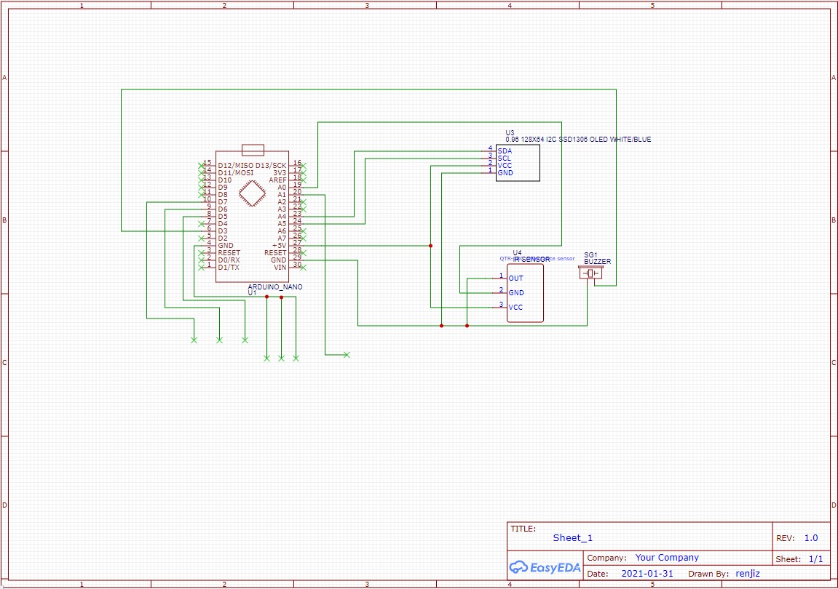This screenshot has height=589, width=838.
Task: Click the BUZZER text label
Action: click(x=597, y=261)
